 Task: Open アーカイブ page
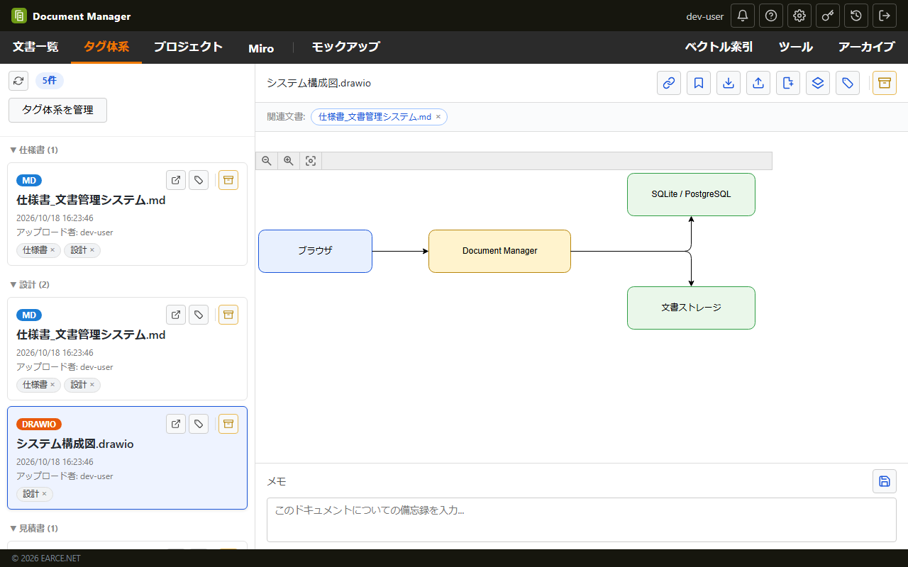[x=866, y=47]
